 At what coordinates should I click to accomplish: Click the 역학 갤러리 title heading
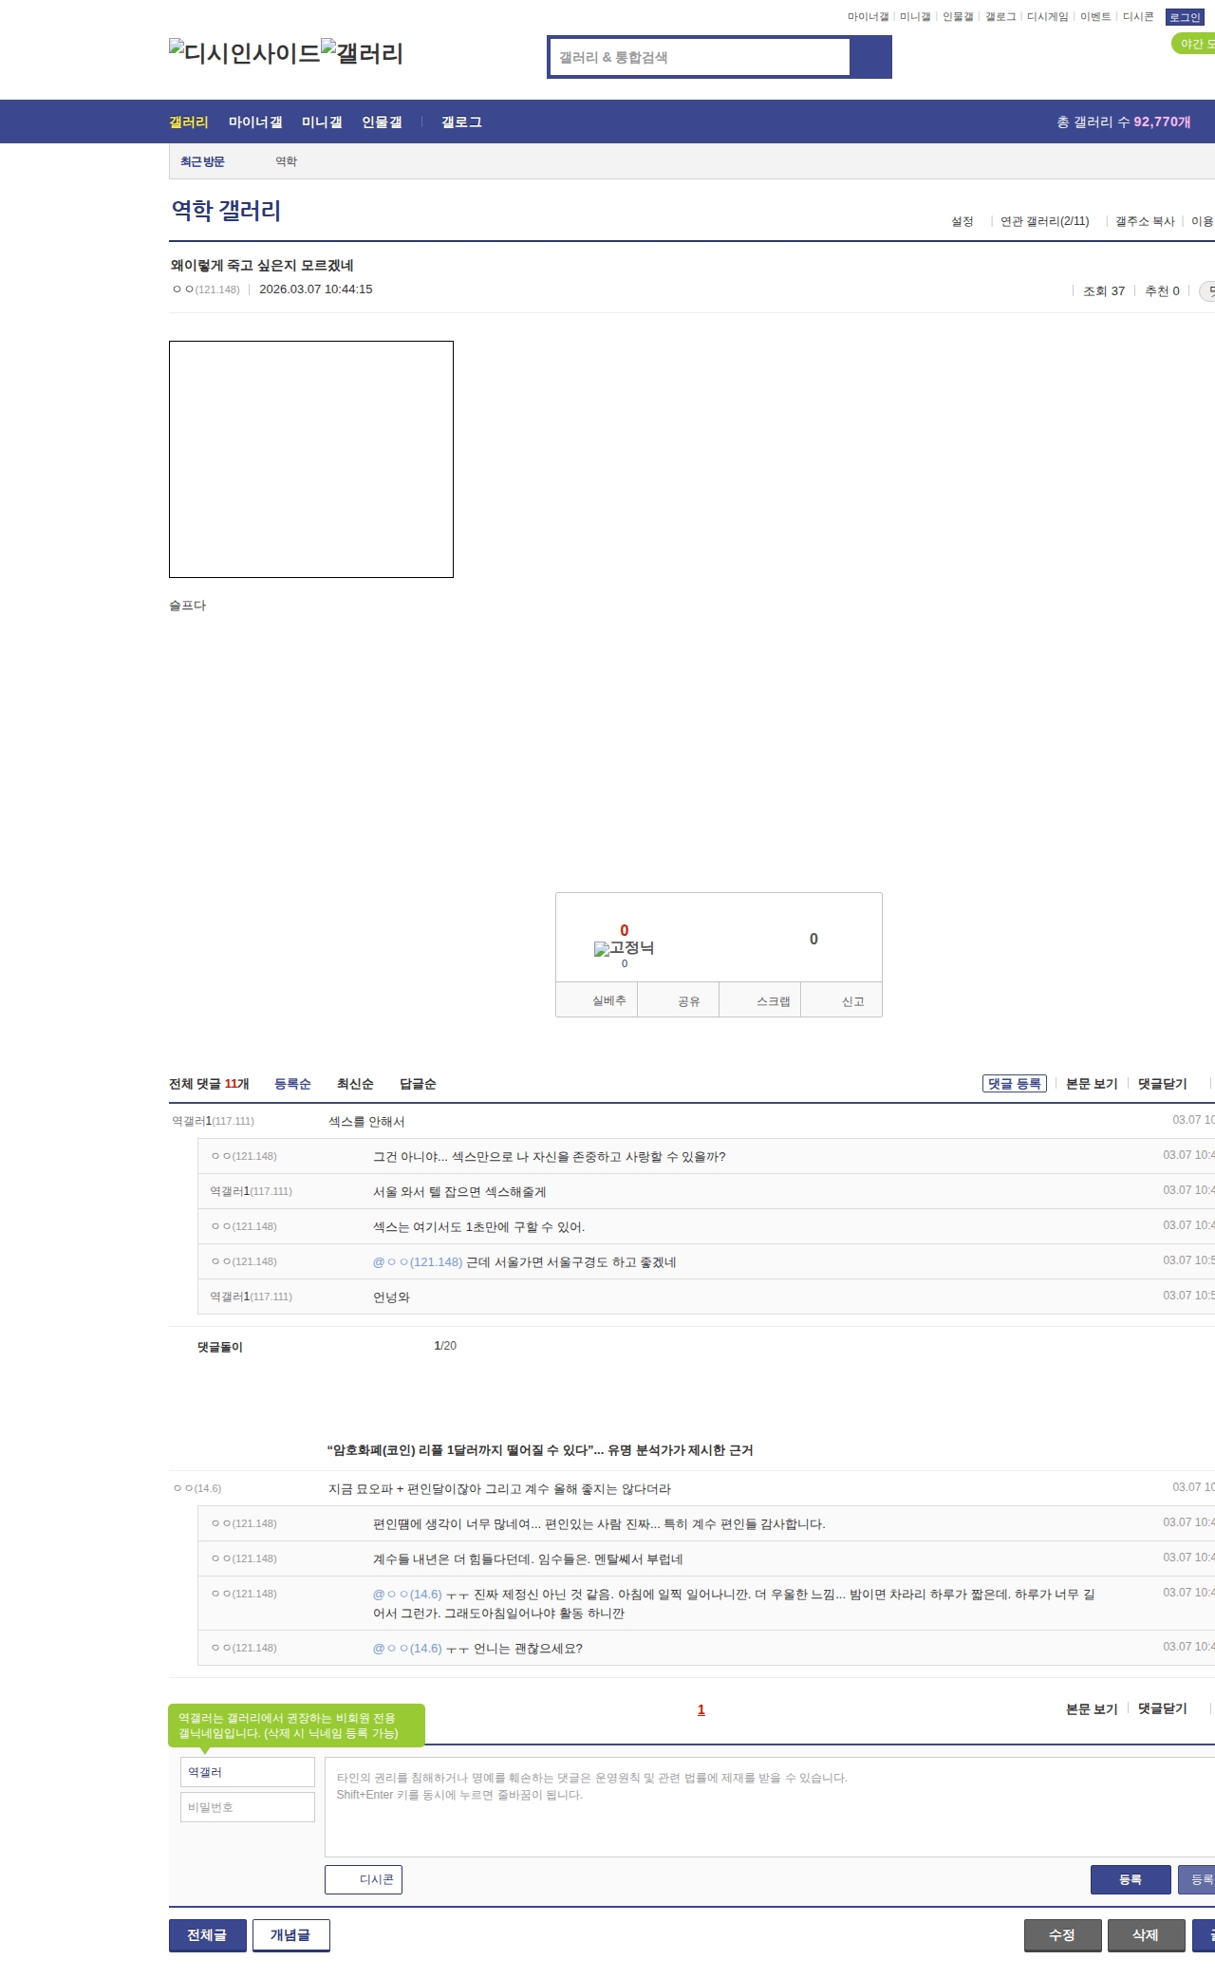(x=226, y=210)
